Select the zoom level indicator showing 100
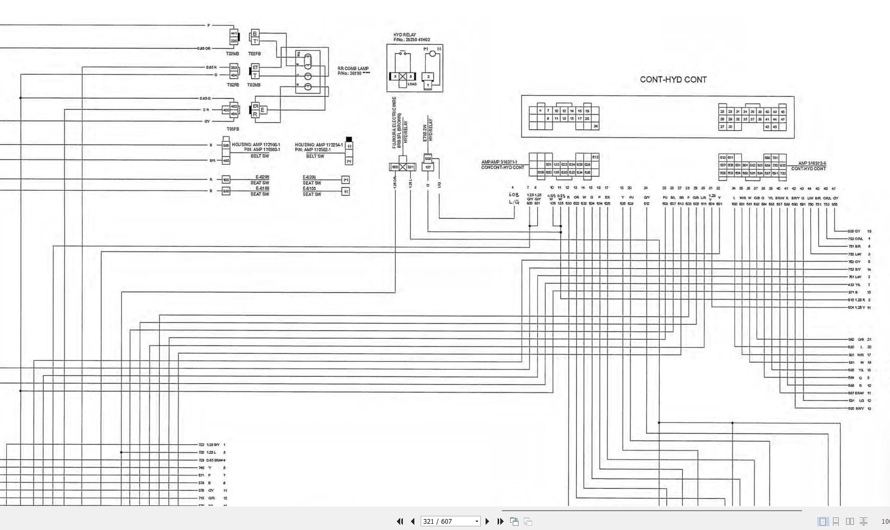The height and width of the screenshot is (530, 890). point(885,521)
